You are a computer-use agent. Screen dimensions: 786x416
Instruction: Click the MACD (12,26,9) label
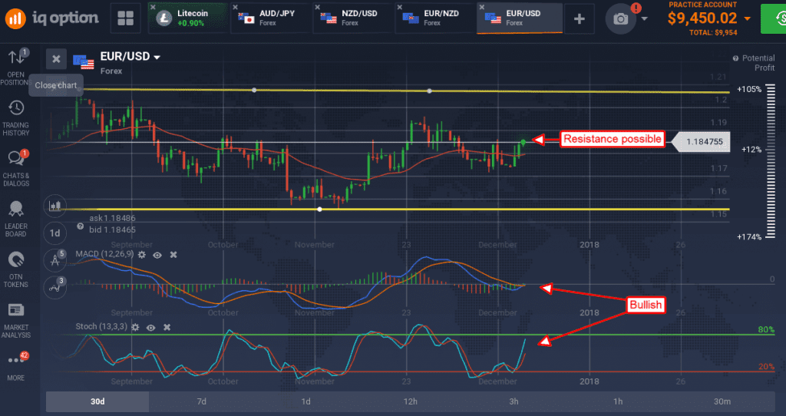104,254
